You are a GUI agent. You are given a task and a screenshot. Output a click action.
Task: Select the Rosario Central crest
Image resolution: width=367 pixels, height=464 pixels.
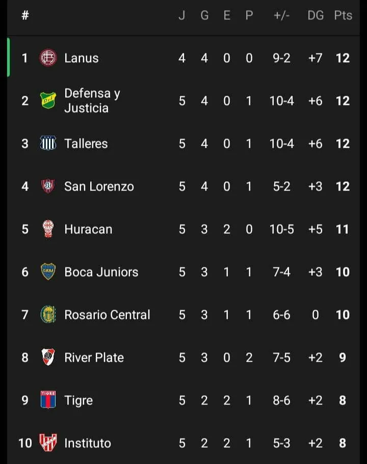[48, 315]
